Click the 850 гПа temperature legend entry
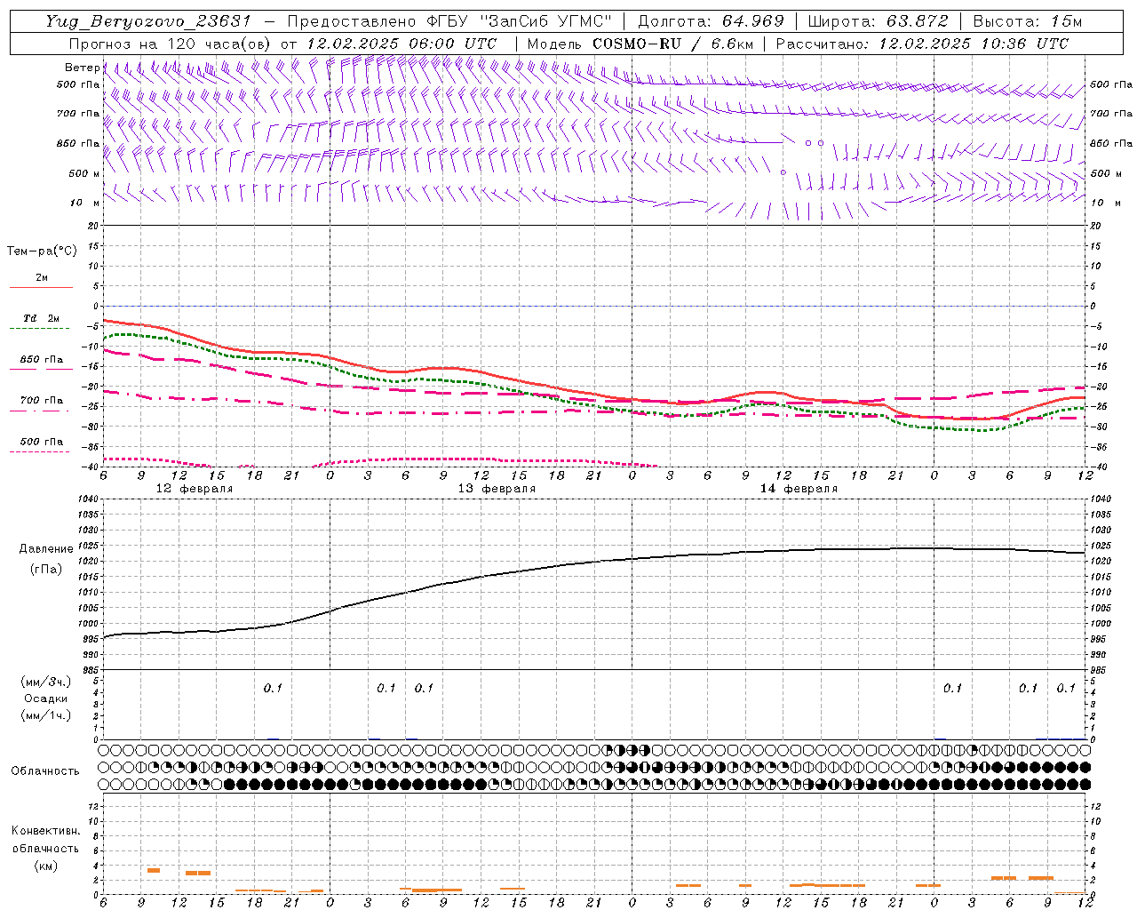This screenshot has height=910, width=1137. point(42,360)
